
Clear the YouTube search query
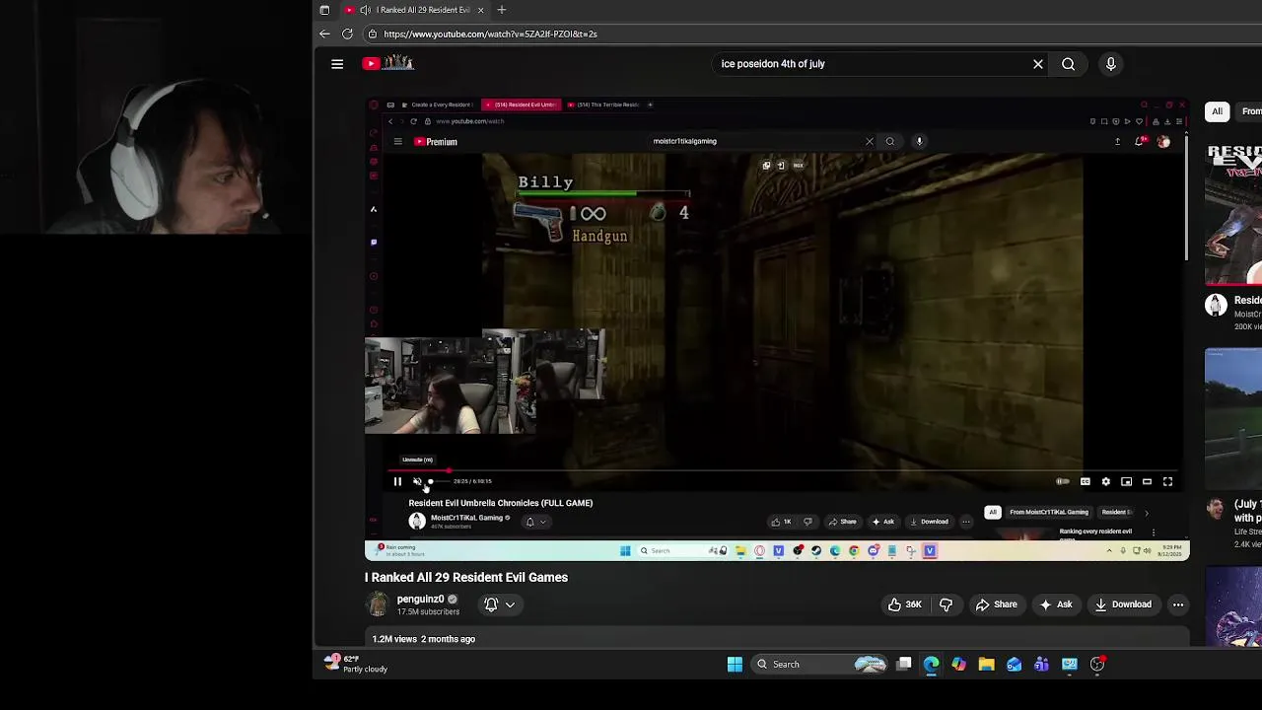tap(1037, 64)
